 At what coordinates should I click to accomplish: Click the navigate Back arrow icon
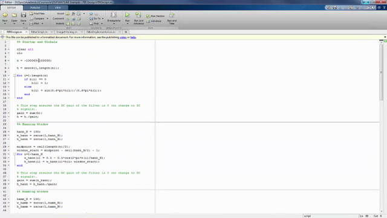pyautogui.click(x=91, y=14)
